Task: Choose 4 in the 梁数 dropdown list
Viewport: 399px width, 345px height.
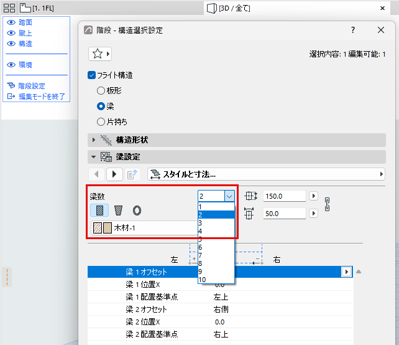Action: click(216, 231)
